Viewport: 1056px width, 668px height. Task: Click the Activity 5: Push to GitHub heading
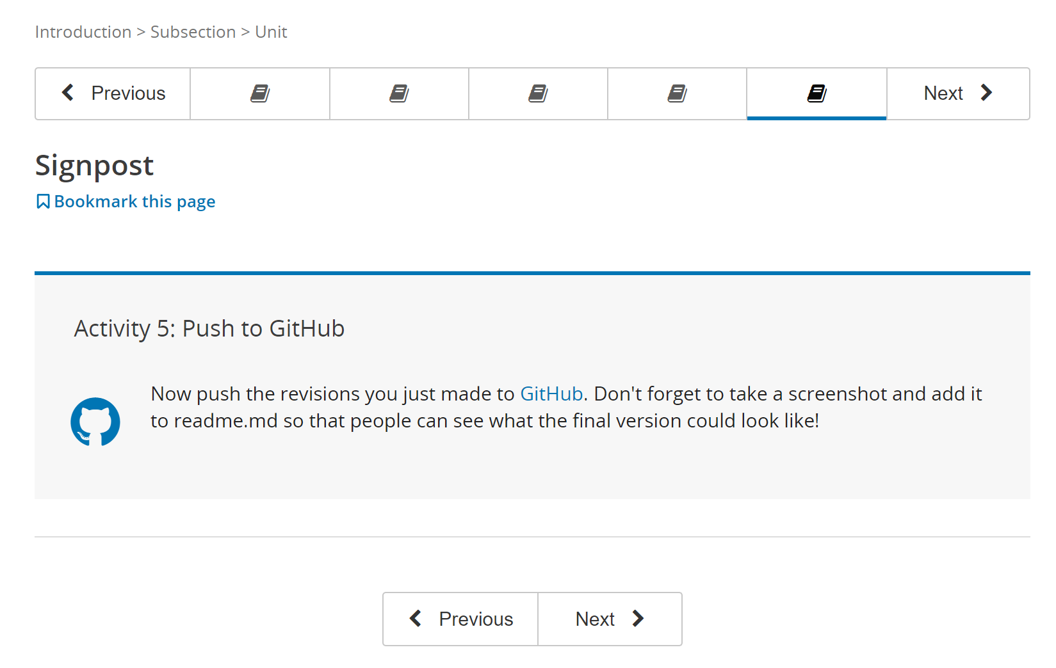point(209,328)
